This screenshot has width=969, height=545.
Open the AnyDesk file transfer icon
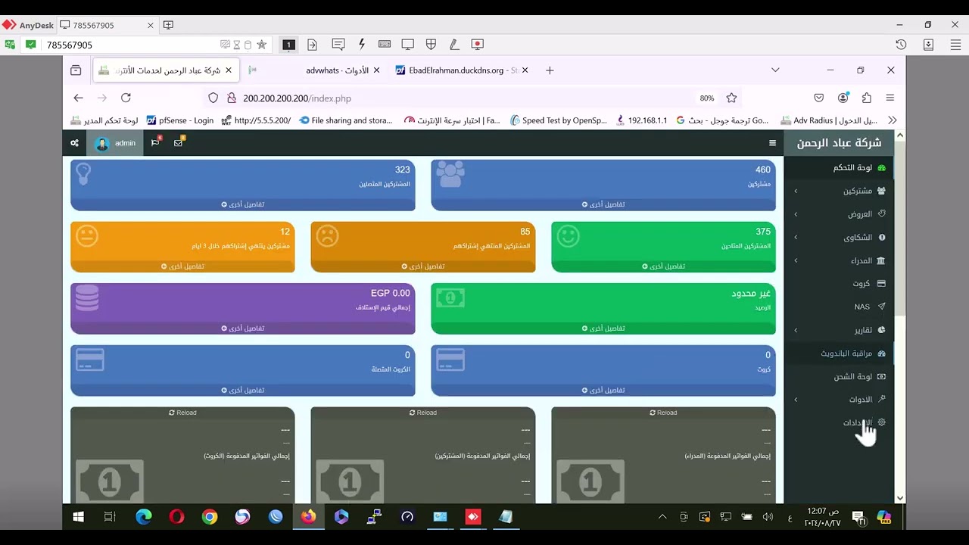[312, 45]
